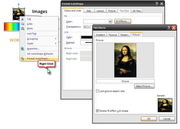Switch to the Layout tab
Viewport: 180px width, 129px height.
[x=100, y=11]
